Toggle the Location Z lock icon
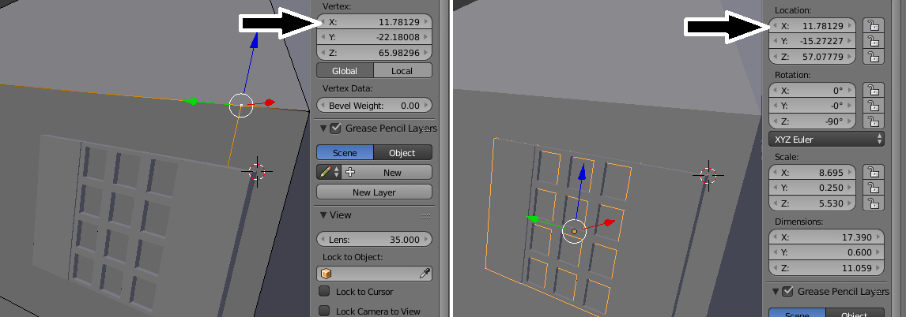Screen dimensions: 906x317 click(x=873, y=57)
